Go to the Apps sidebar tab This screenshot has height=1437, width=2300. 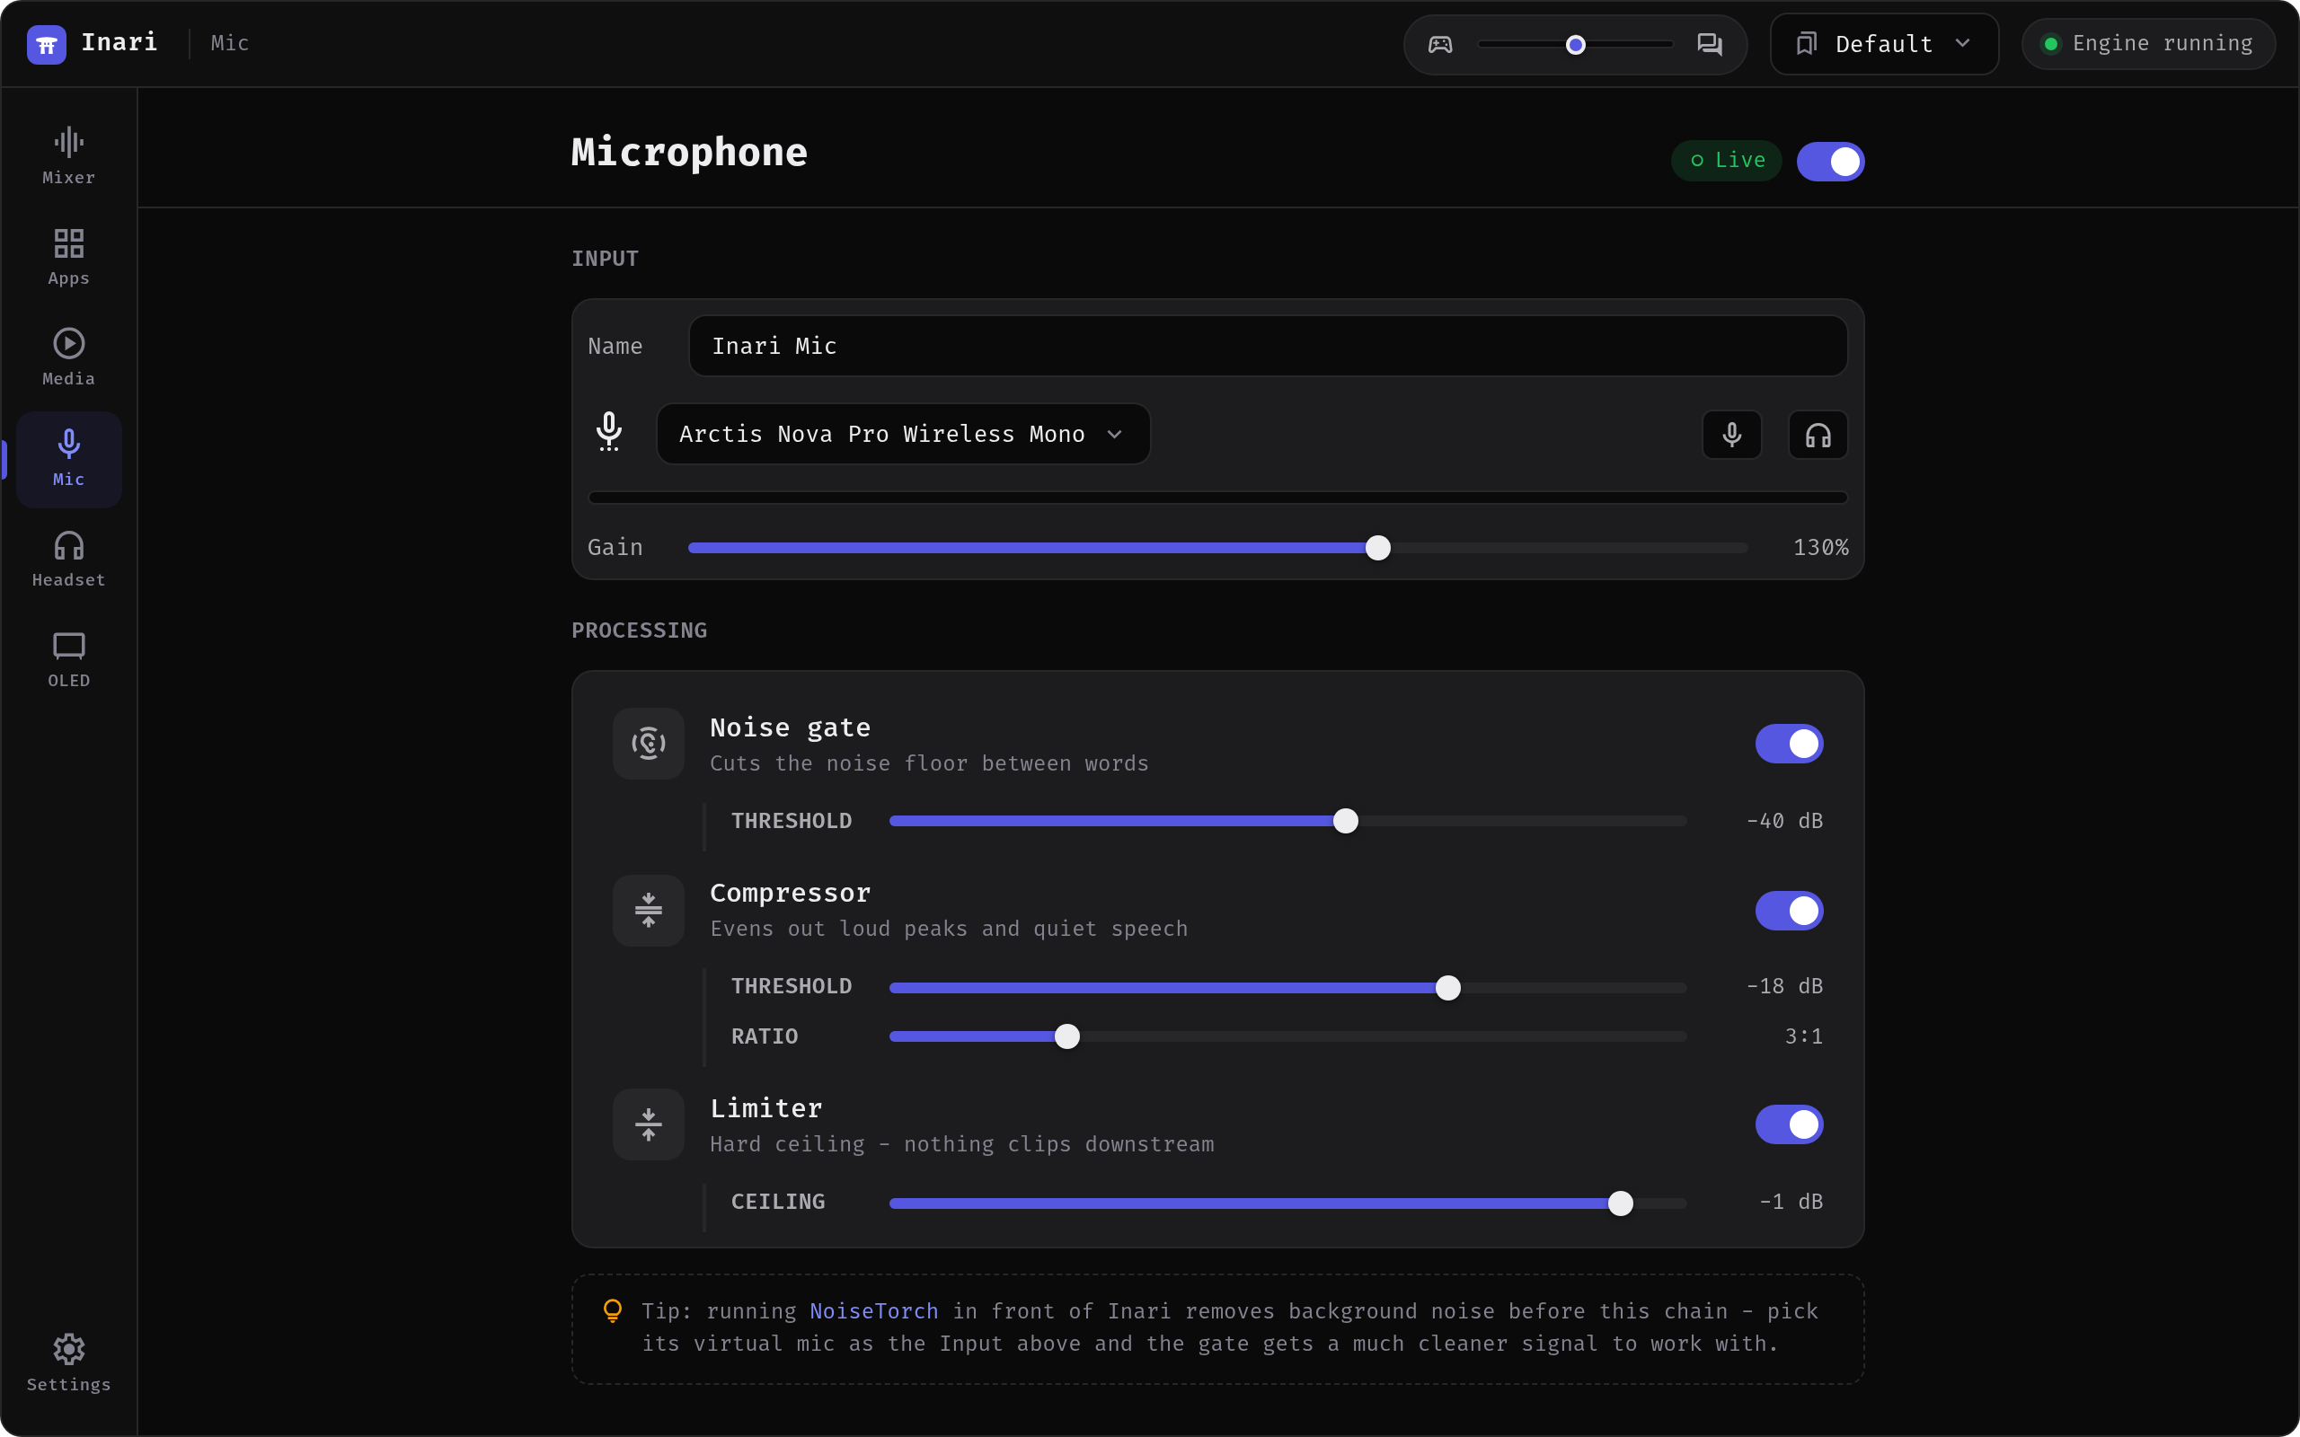68,258
